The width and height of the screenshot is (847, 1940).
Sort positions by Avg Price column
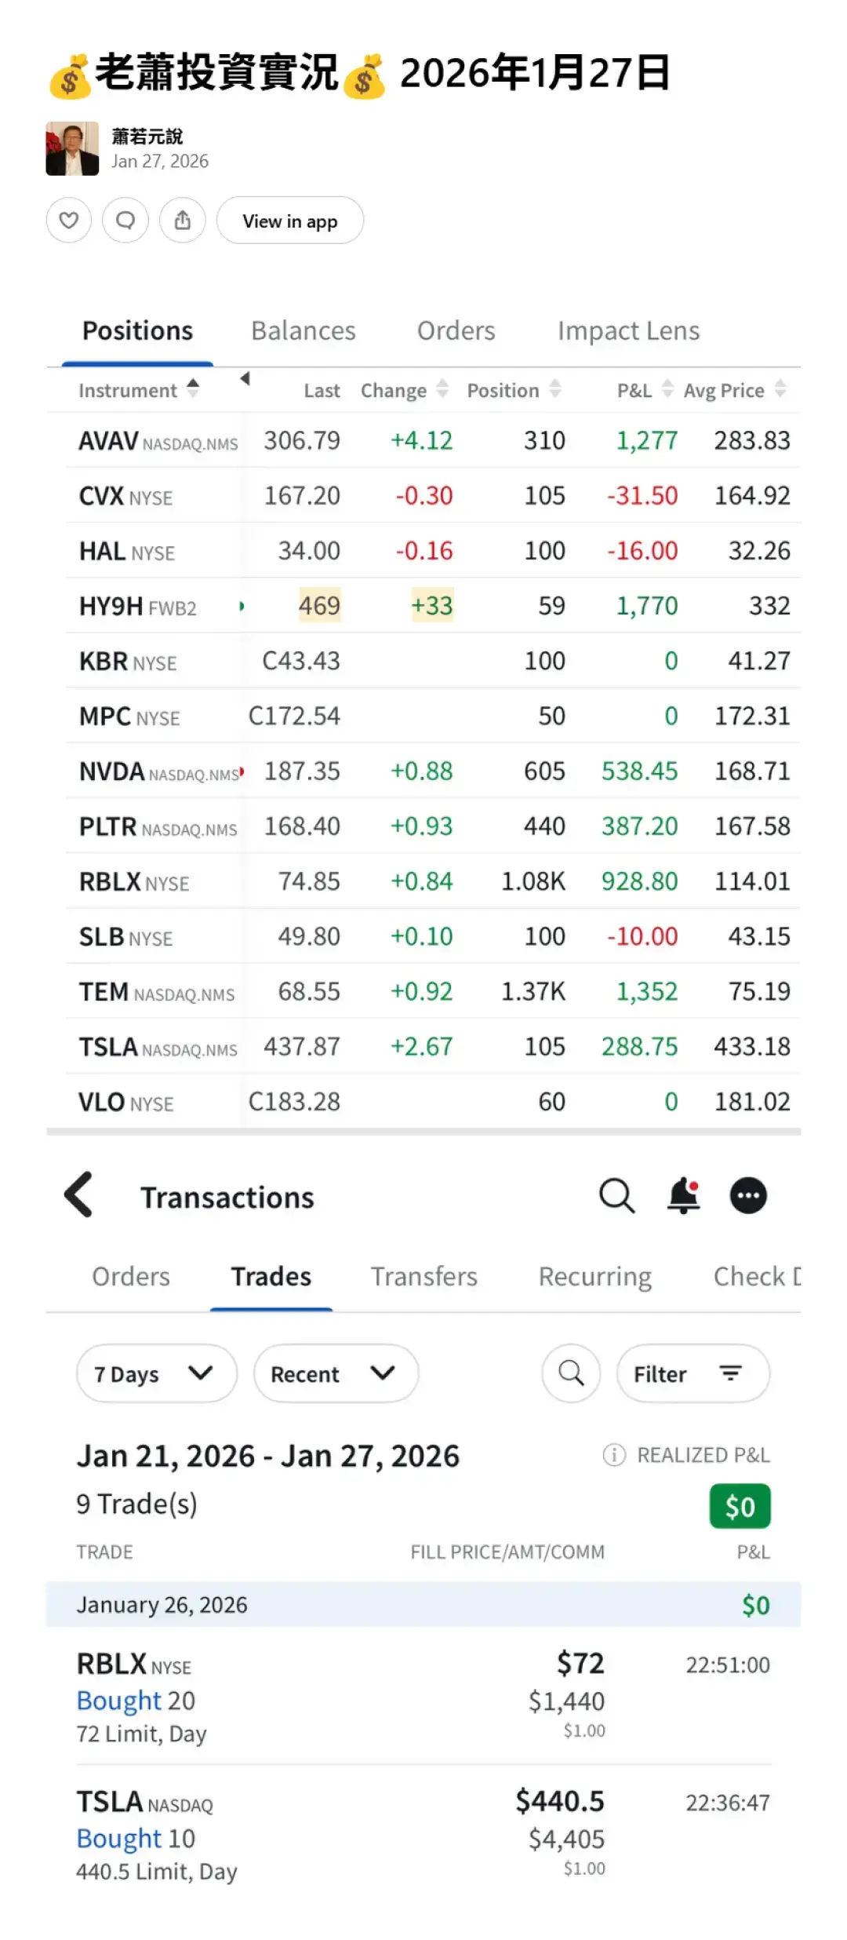[734, 390]
